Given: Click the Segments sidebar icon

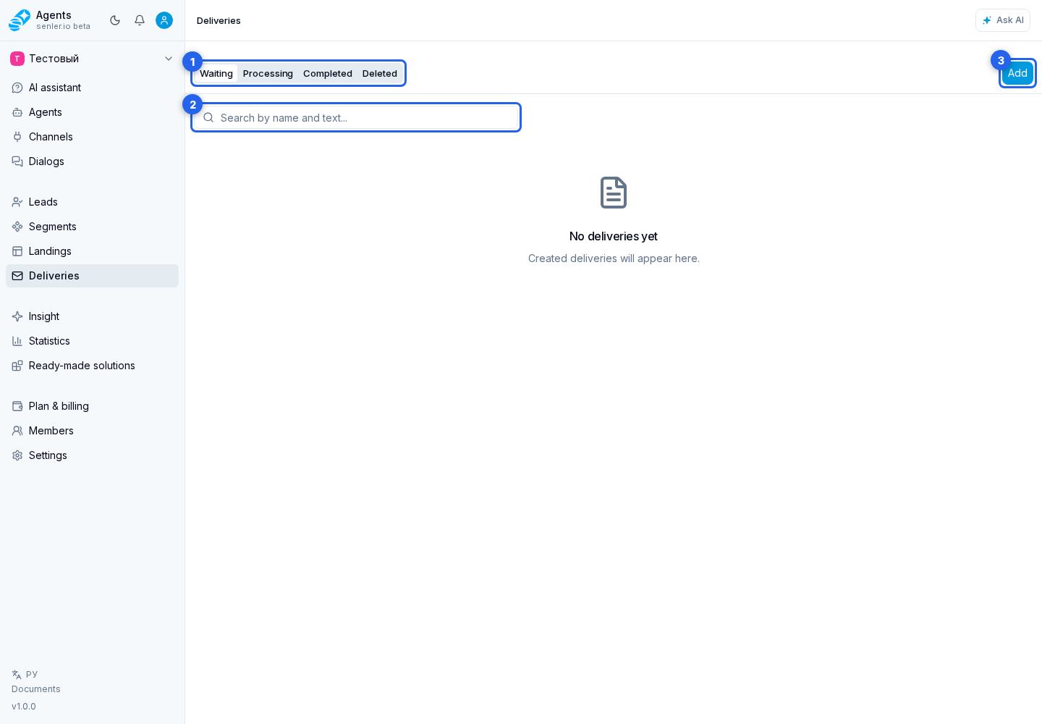Looking at the screenshot, I should click(x=17, y=227).
